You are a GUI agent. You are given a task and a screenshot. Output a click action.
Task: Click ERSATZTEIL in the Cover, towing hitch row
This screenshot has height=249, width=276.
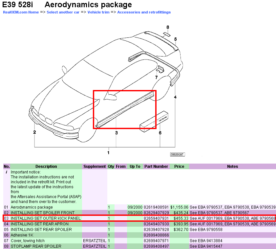(95, 241)
